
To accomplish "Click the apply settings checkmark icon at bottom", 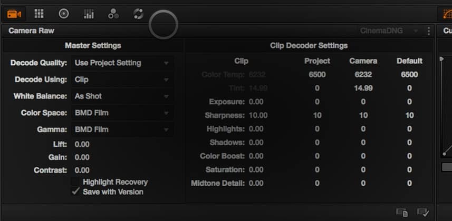I will [423, 213].
